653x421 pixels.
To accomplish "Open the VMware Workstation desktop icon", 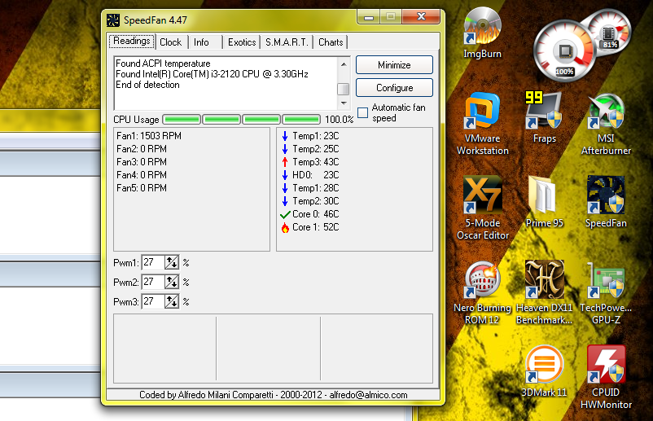I will pyautogui.click(x=482, y=124).
